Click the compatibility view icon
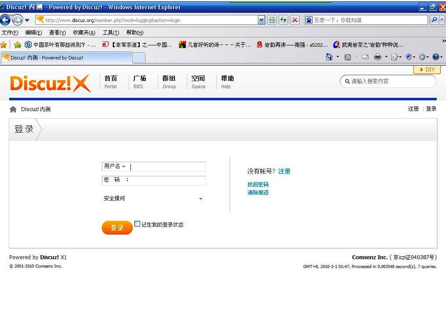Screen dimensions: 446x313 pyautogui.click(x=272, y=20)
